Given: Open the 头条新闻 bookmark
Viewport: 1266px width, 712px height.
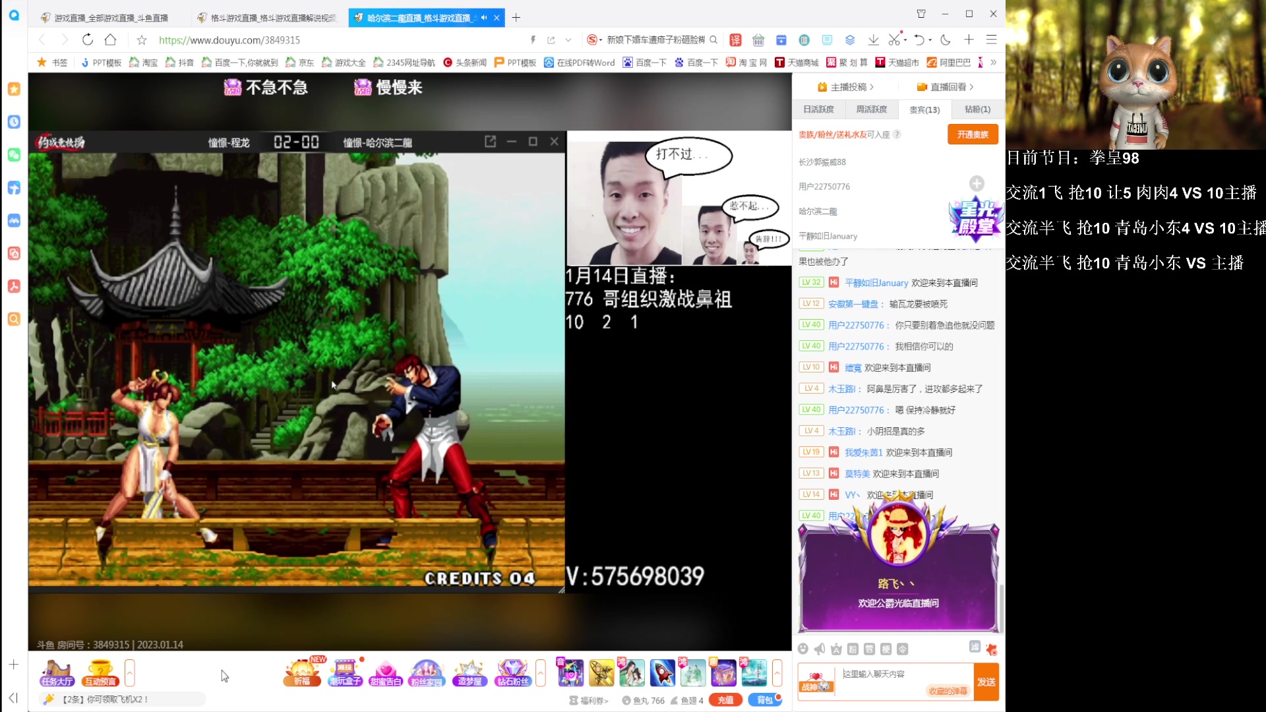Looking at the screenshot, I should (x=465, y=63).
